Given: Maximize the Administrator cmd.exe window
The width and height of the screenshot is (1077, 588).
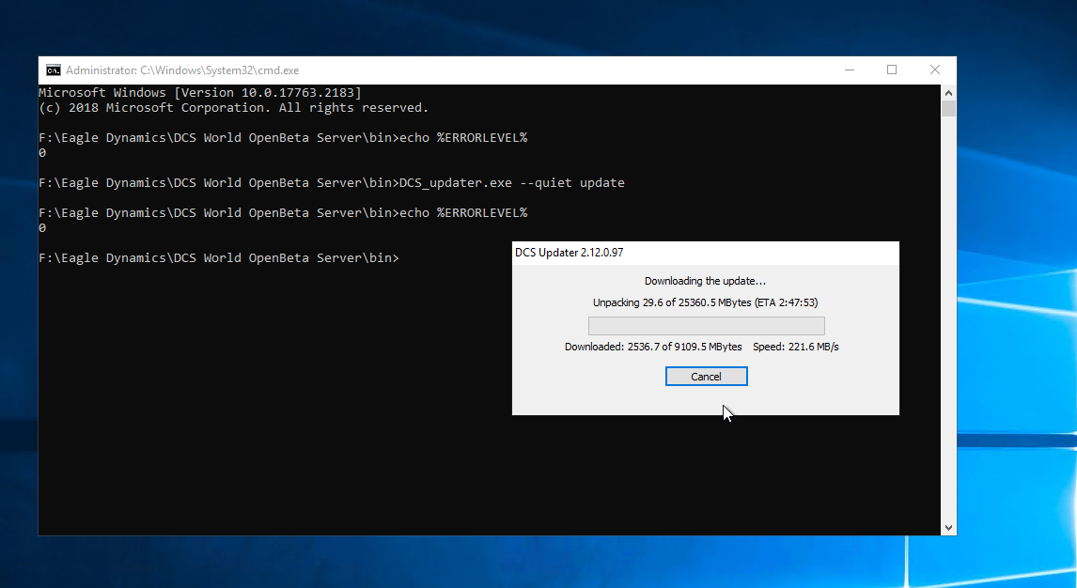Looking at the screenshot, I should [x=892, y=70].
